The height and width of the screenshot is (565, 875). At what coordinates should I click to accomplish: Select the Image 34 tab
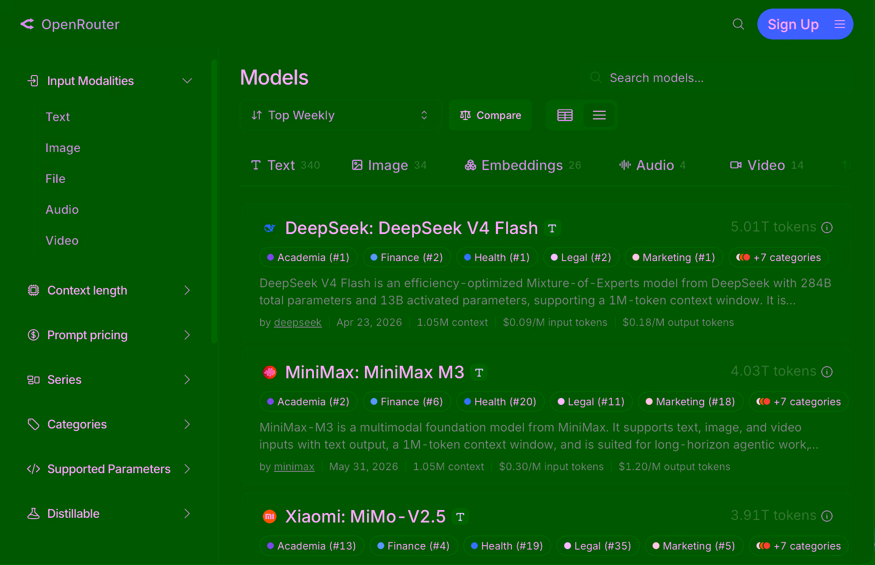(x=389, y=165)
